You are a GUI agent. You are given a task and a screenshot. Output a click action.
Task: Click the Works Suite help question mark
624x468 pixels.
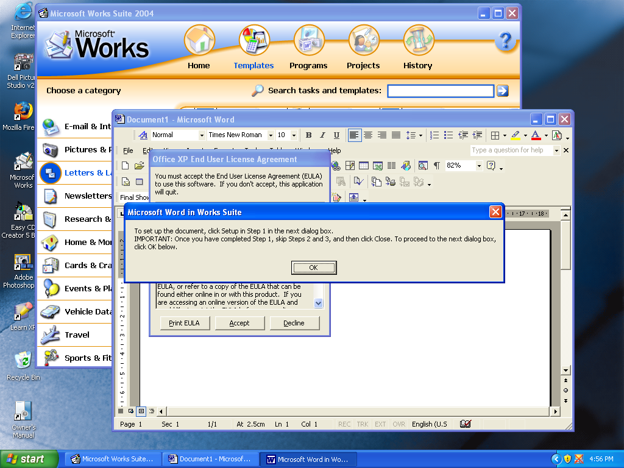click(505, 41)
